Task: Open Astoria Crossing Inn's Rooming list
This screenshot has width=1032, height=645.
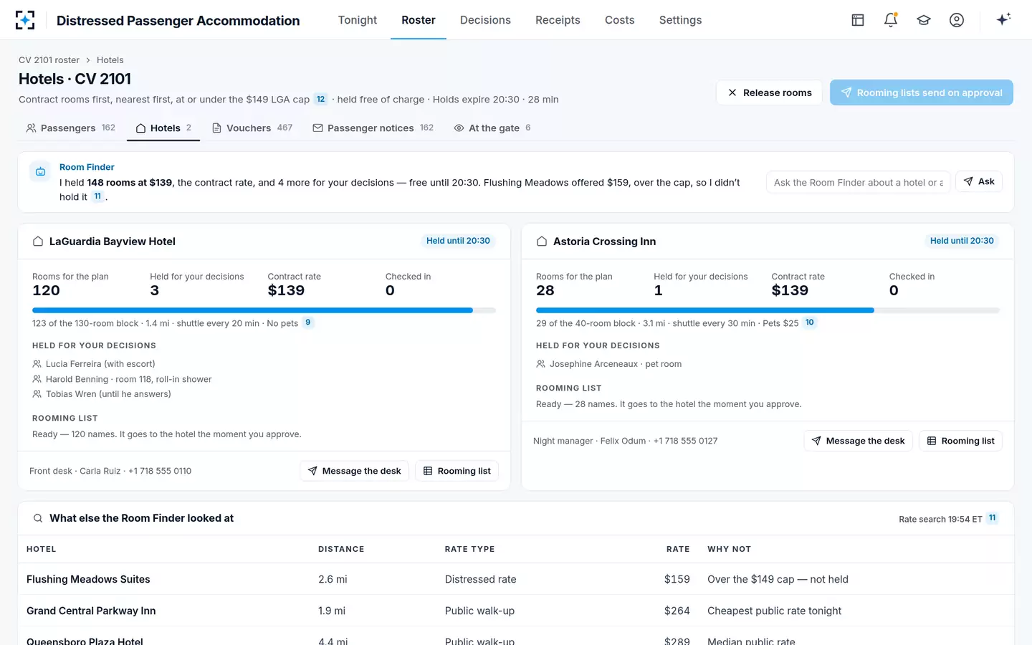Action: pyautogui.click(x=961, y=441)
